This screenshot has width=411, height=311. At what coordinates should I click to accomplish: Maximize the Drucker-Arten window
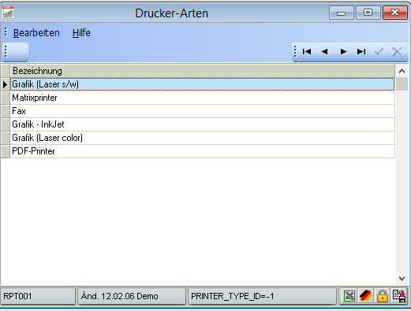[x=368, y=13]
